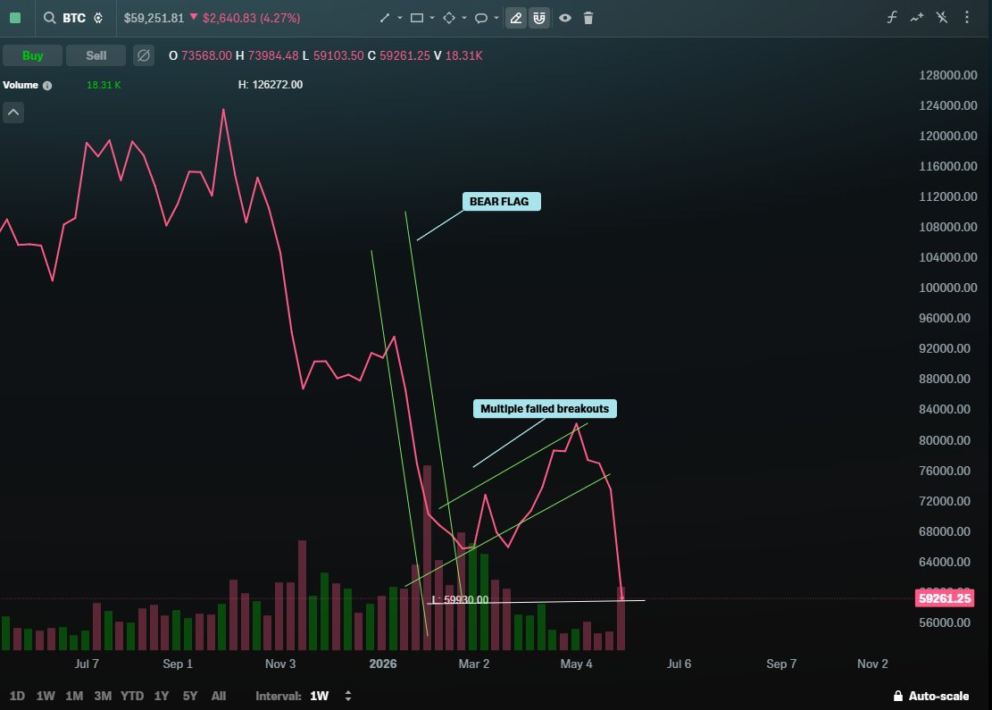Select the 1M time range
992x710 pixels.
point(74,696)
